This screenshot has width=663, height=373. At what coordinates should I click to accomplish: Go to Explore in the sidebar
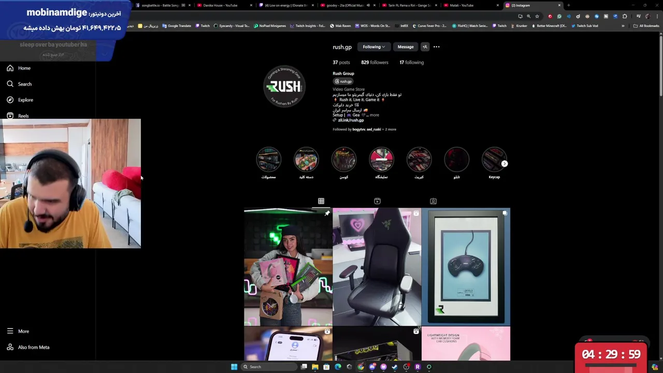(20, 99)
